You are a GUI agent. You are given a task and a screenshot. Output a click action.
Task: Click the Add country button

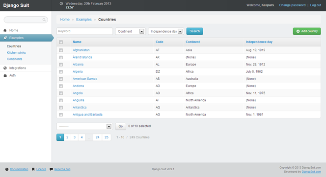pos(307,31)
